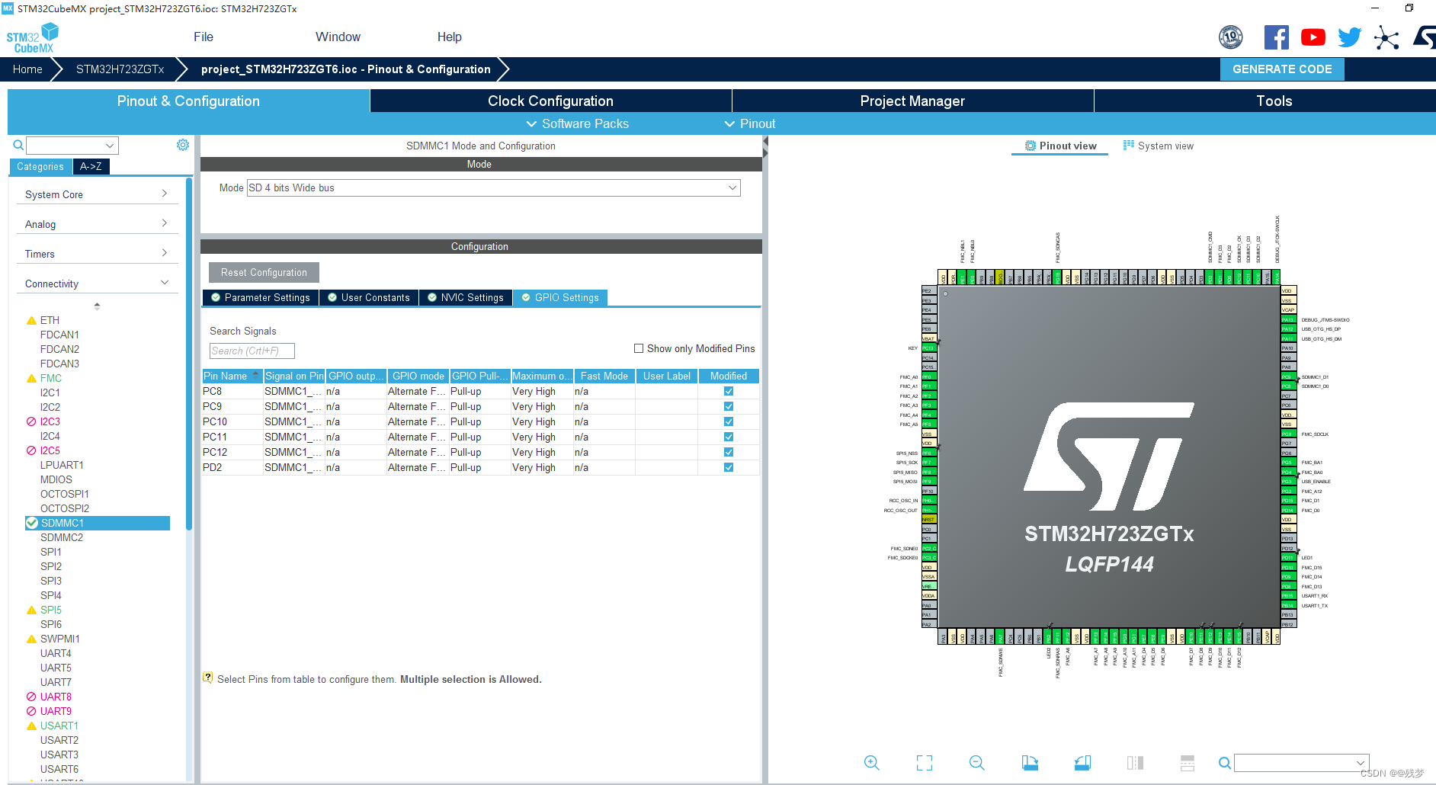Expand the System Core category
1436x785 pixels.
97,194
